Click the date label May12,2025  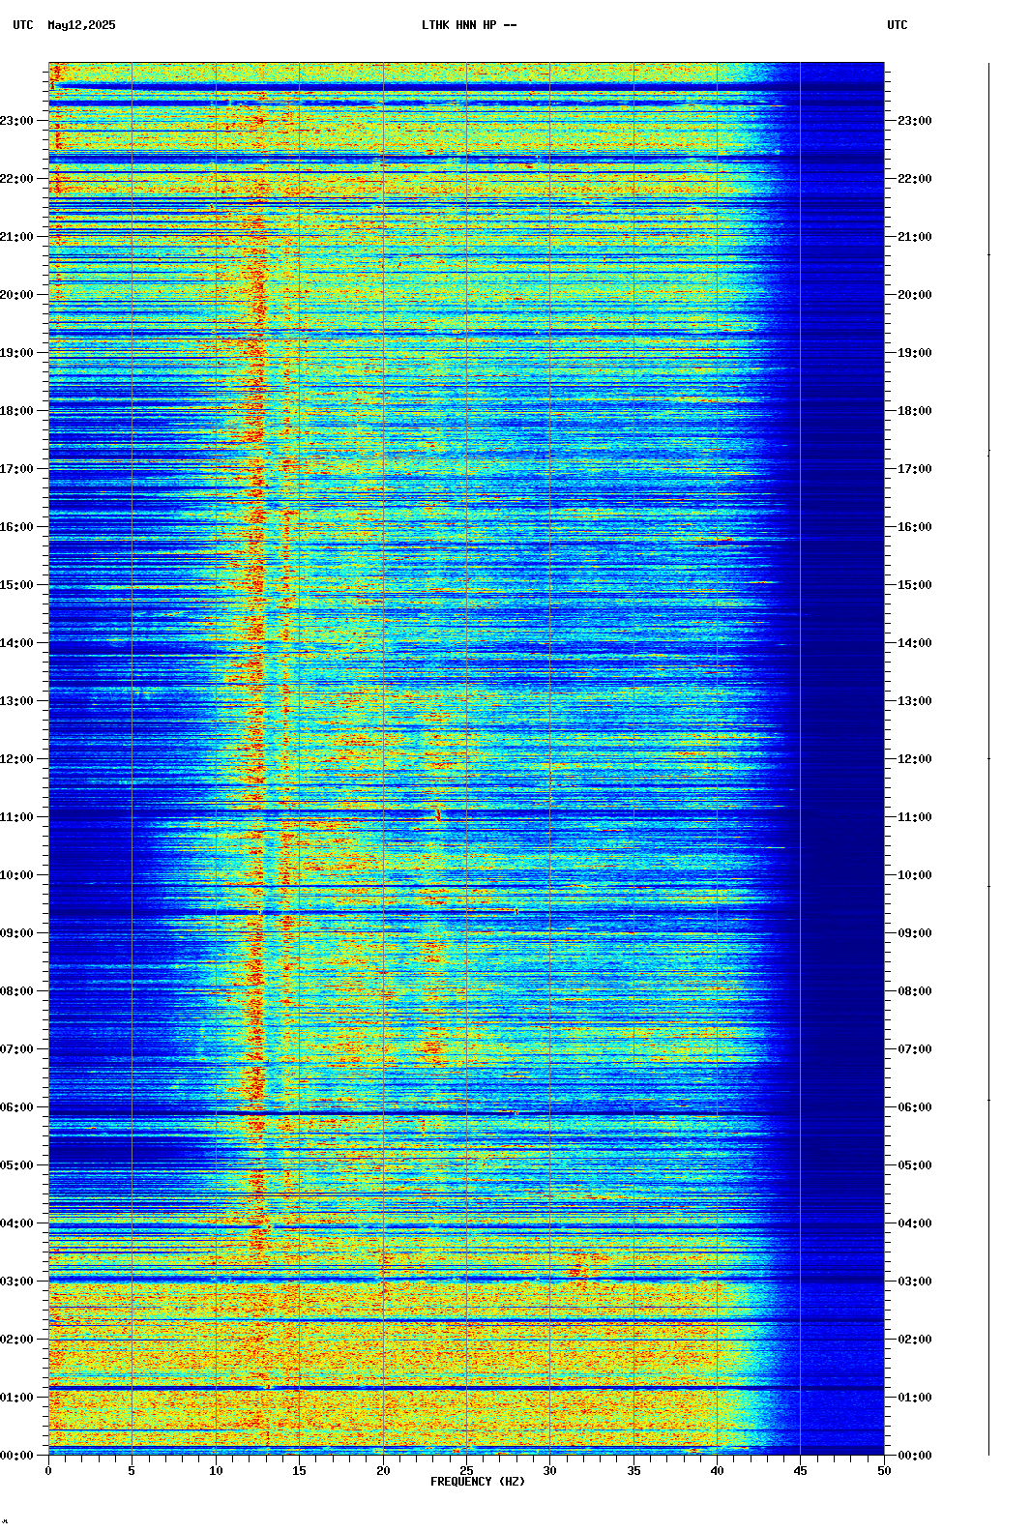tap(81, 25)
